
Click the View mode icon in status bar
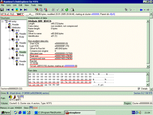[31, 108]
